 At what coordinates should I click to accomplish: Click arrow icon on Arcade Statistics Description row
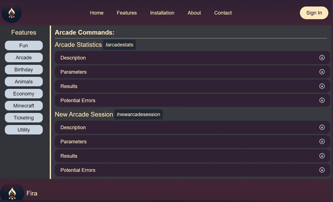click(322, 58)
